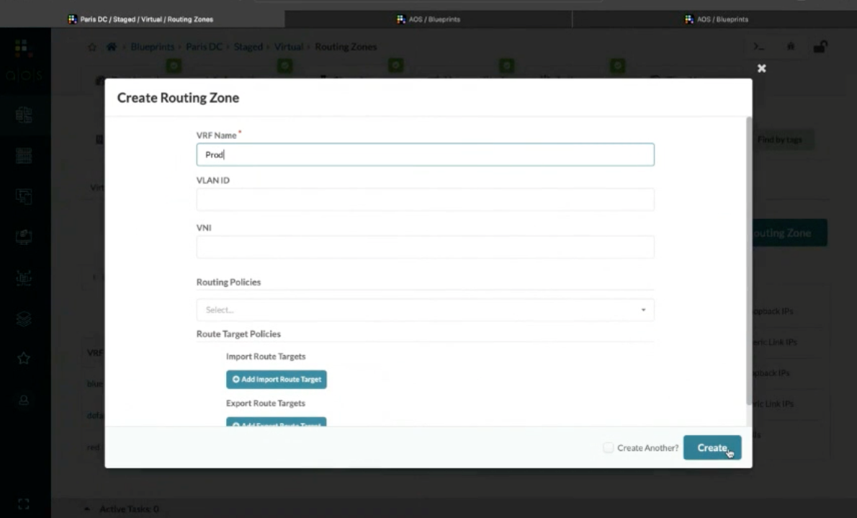Click the favorite star icon in breadcrumb
The width and height of the screenshot is (857, 518).
click(x=92, y=47)
